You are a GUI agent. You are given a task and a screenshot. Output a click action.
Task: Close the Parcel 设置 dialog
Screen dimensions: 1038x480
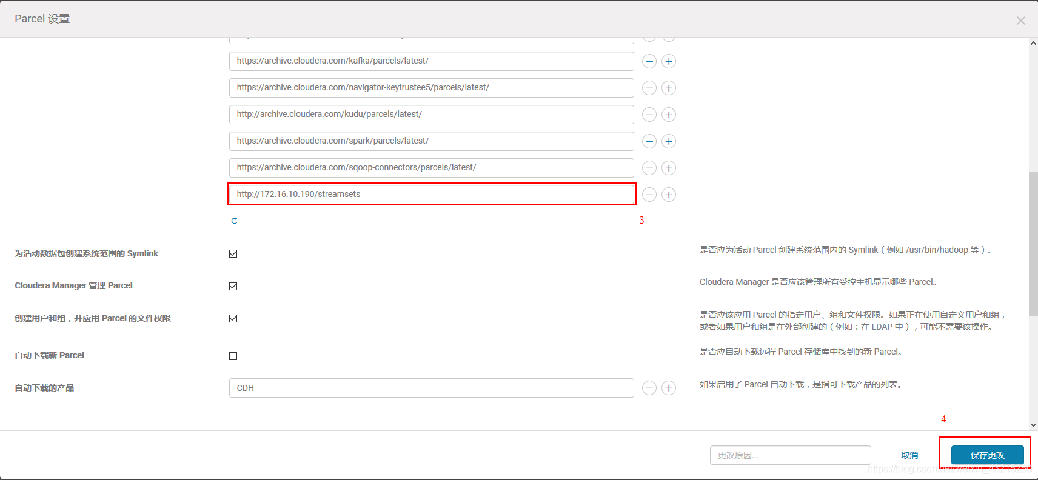1021,21
